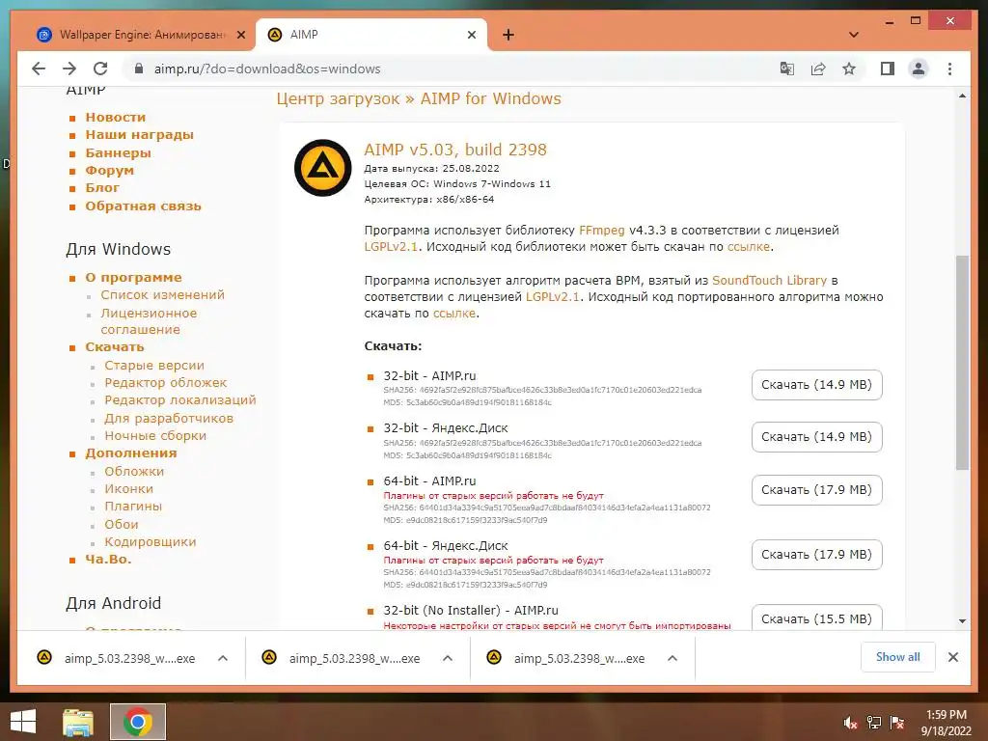
Task: Open the Обложки link
Action: tap(134, 471)
